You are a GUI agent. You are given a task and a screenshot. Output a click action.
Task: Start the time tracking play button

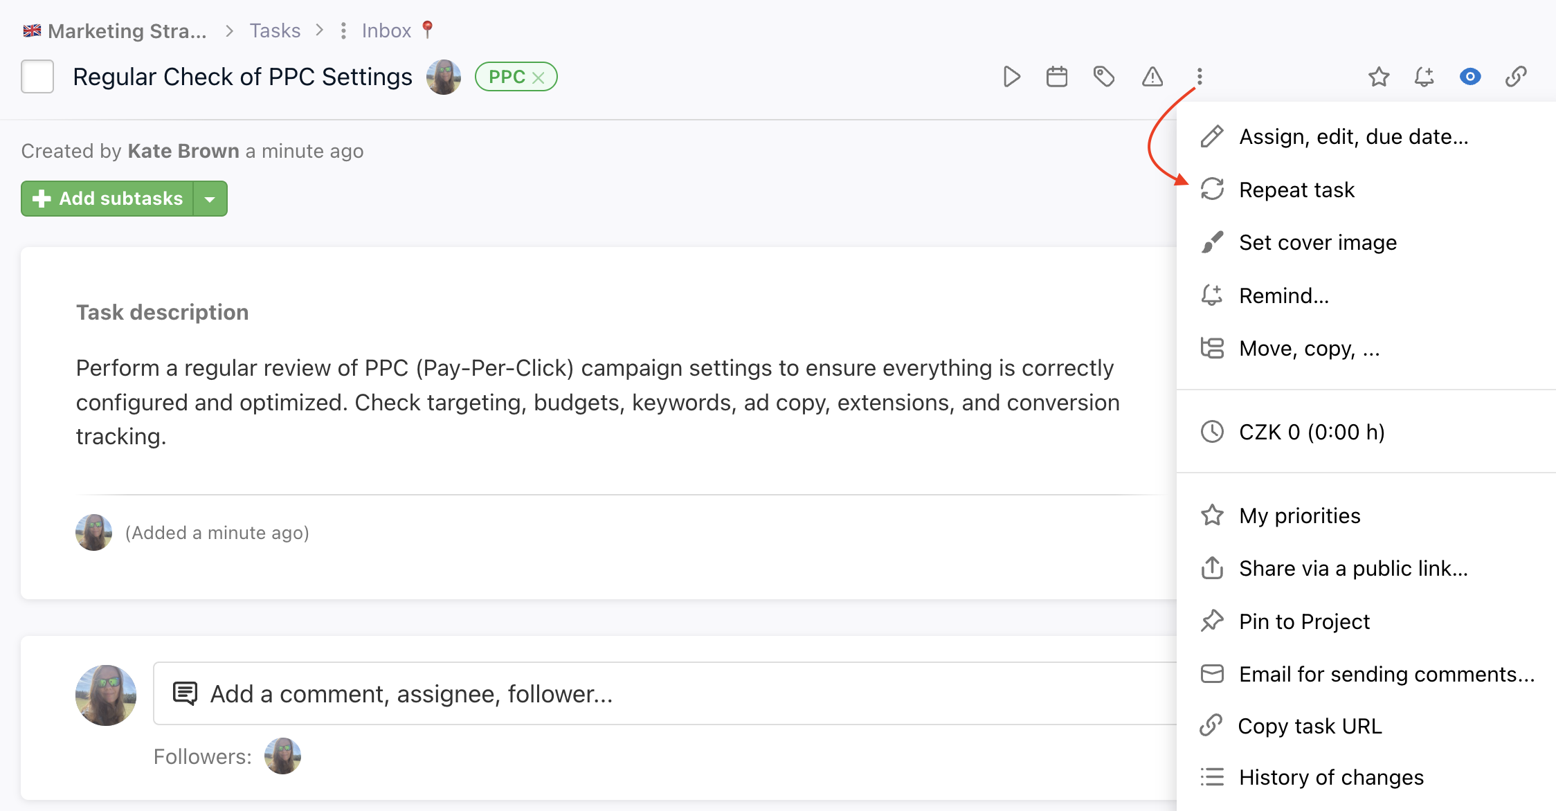(x=1011, y=77)
